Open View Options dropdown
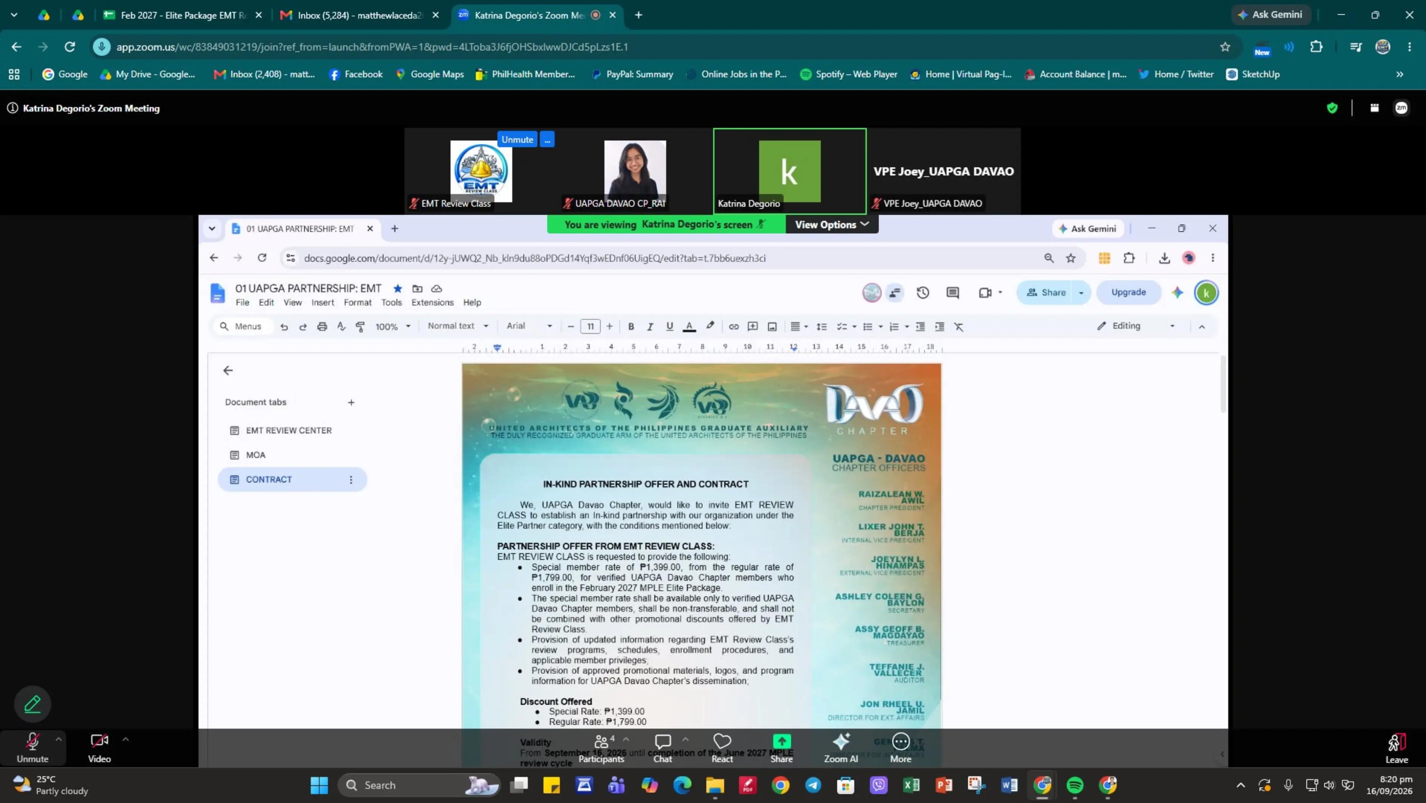Screen dimensions: 1426x803 (831, 225)
